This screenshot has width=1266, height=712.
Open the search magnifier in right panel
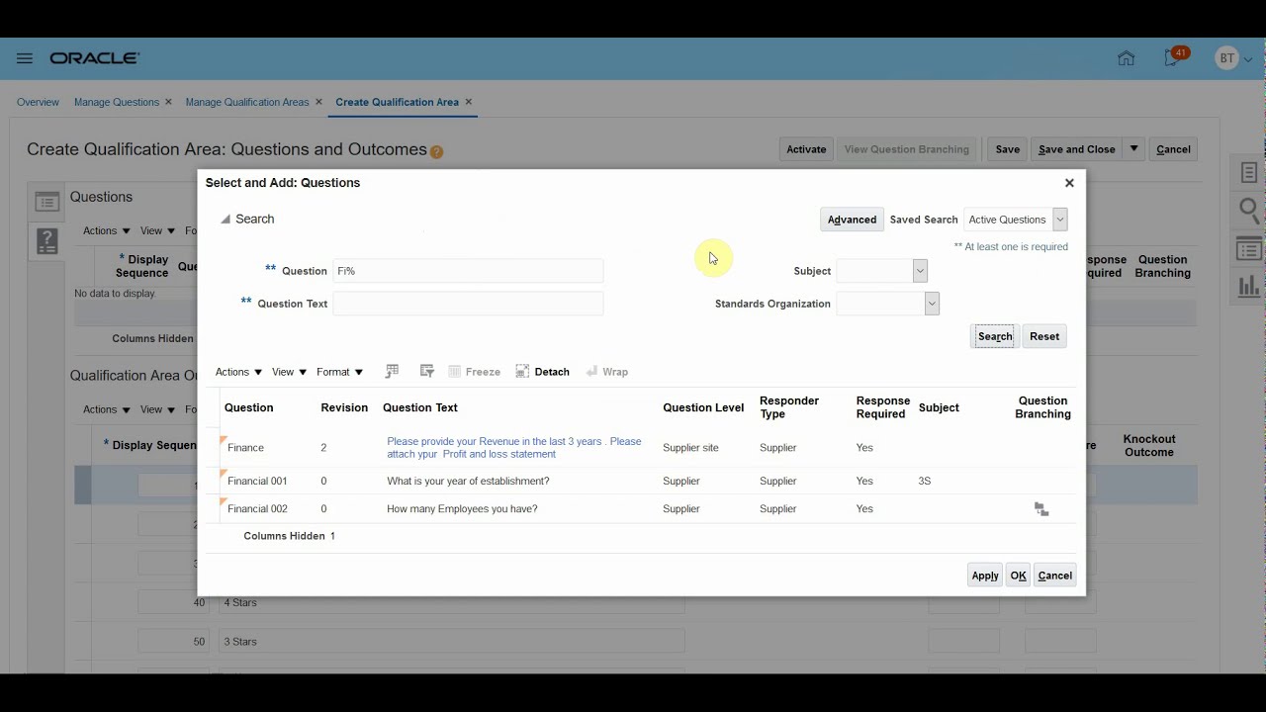point(1249,210)
